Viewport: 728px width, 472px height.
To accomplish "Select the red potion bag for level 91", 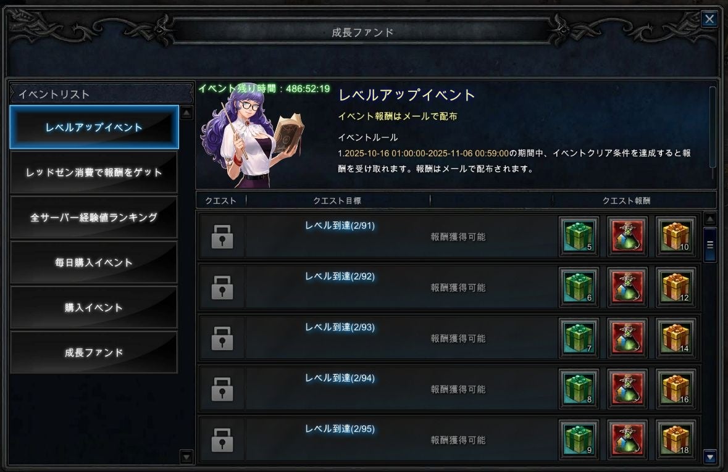I will click(627, 236).
